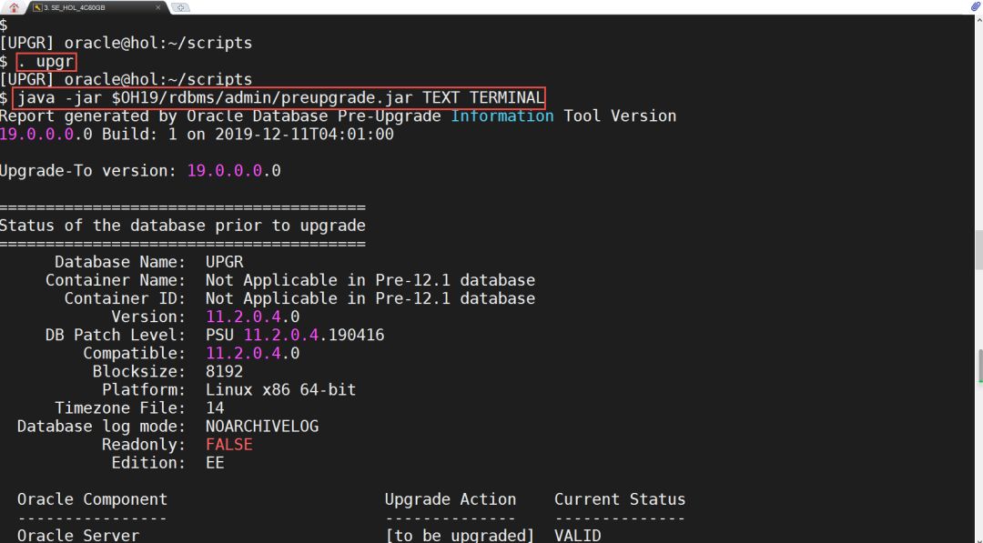The width and height of the screenshot is (983, 543).
Task: Click the paperclip attach icon
Action: [x=975, y=7]
